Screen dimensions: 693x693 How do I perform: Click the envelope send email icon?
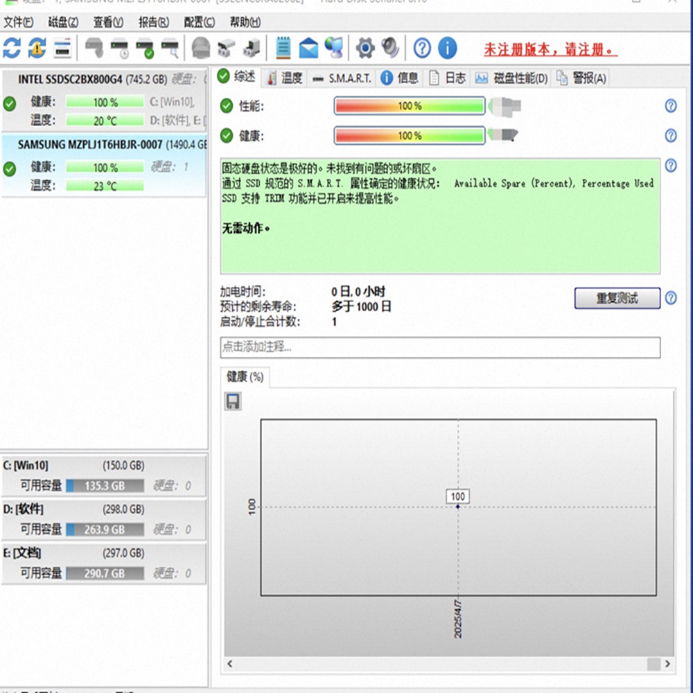[x=308, y=48]
